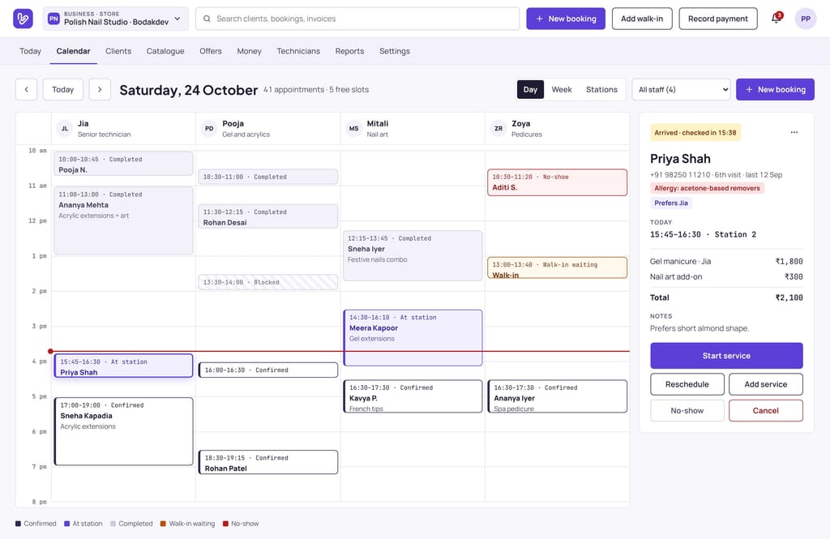Open the 13:00-13:40 Walk-in waiting card
Image resolution: width=830 pixels, height=539 pixels.
557,268
